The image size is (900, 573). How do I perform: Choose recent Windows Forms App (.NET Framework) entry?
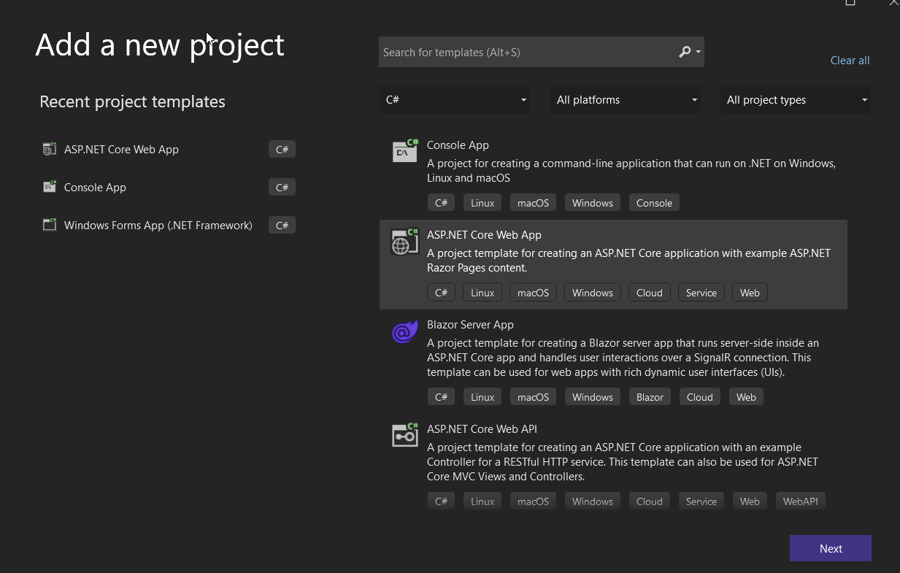(158, 226)
